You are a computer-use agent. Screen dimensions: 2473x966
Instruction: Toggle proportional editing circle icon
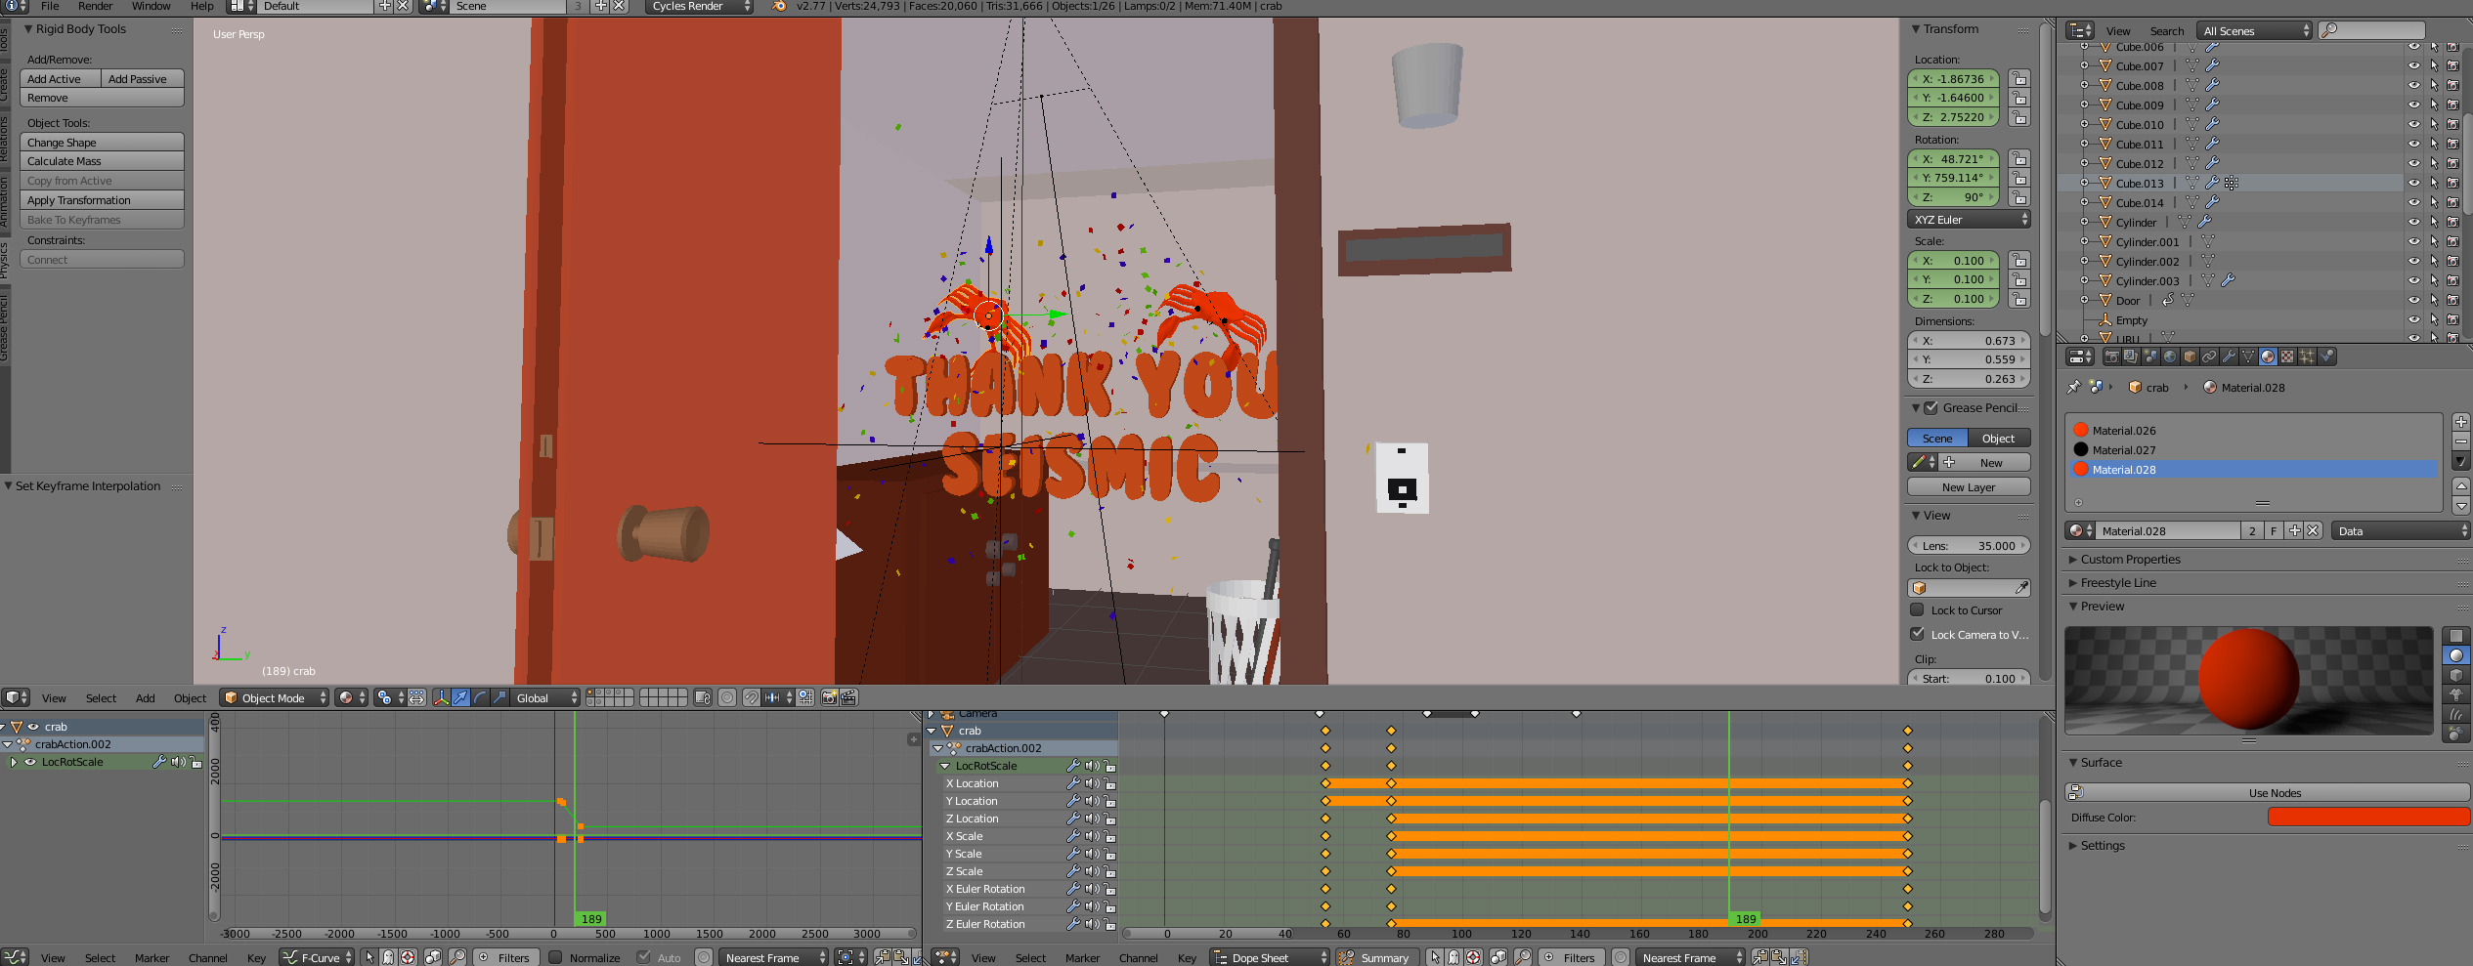pyautogui.click(x=727, y=697)
